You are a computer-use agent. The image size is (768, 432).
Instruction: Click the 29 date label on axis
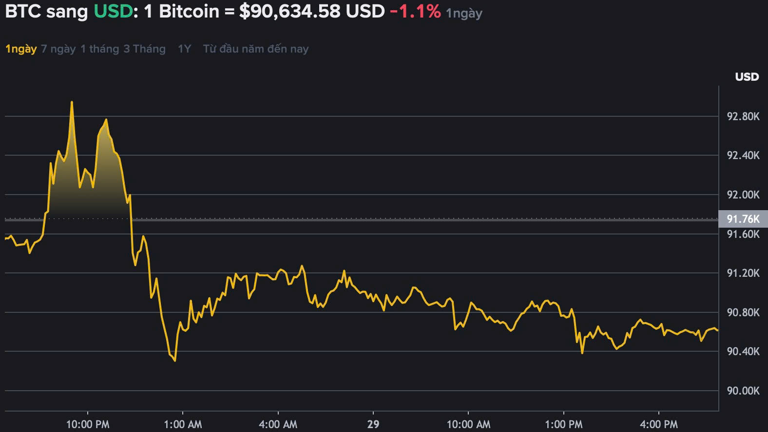[x=373, y=424]
